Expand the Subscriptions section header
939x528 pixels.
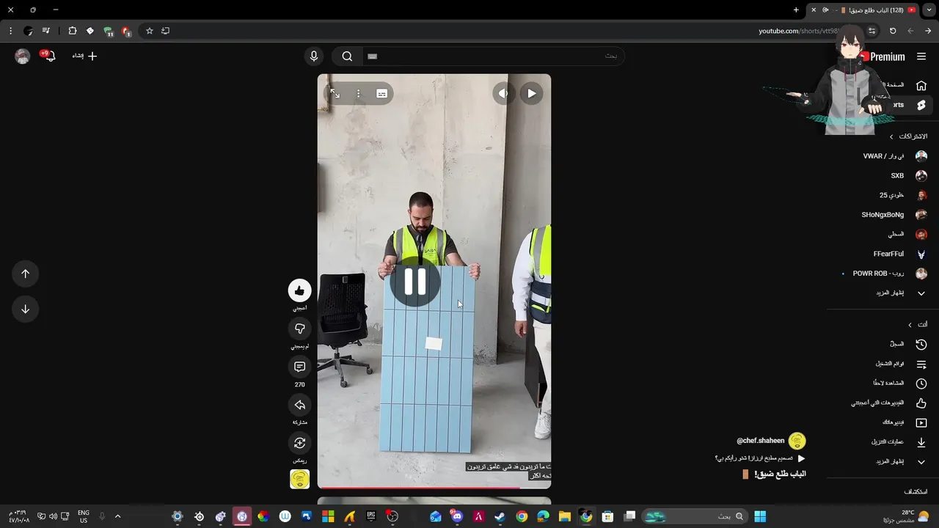point(907,136)
